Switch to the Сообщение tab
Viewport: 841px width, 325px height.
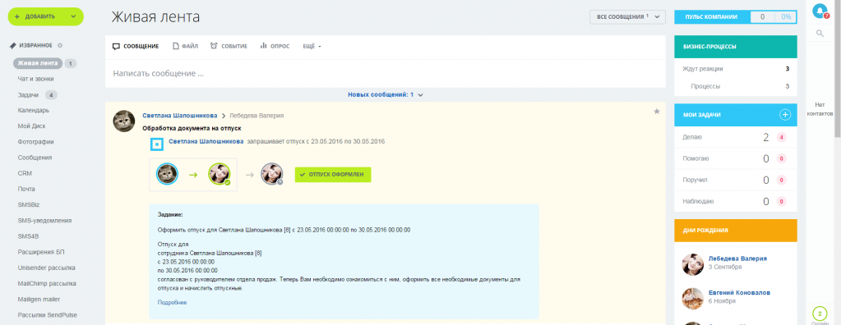[135, 46]
